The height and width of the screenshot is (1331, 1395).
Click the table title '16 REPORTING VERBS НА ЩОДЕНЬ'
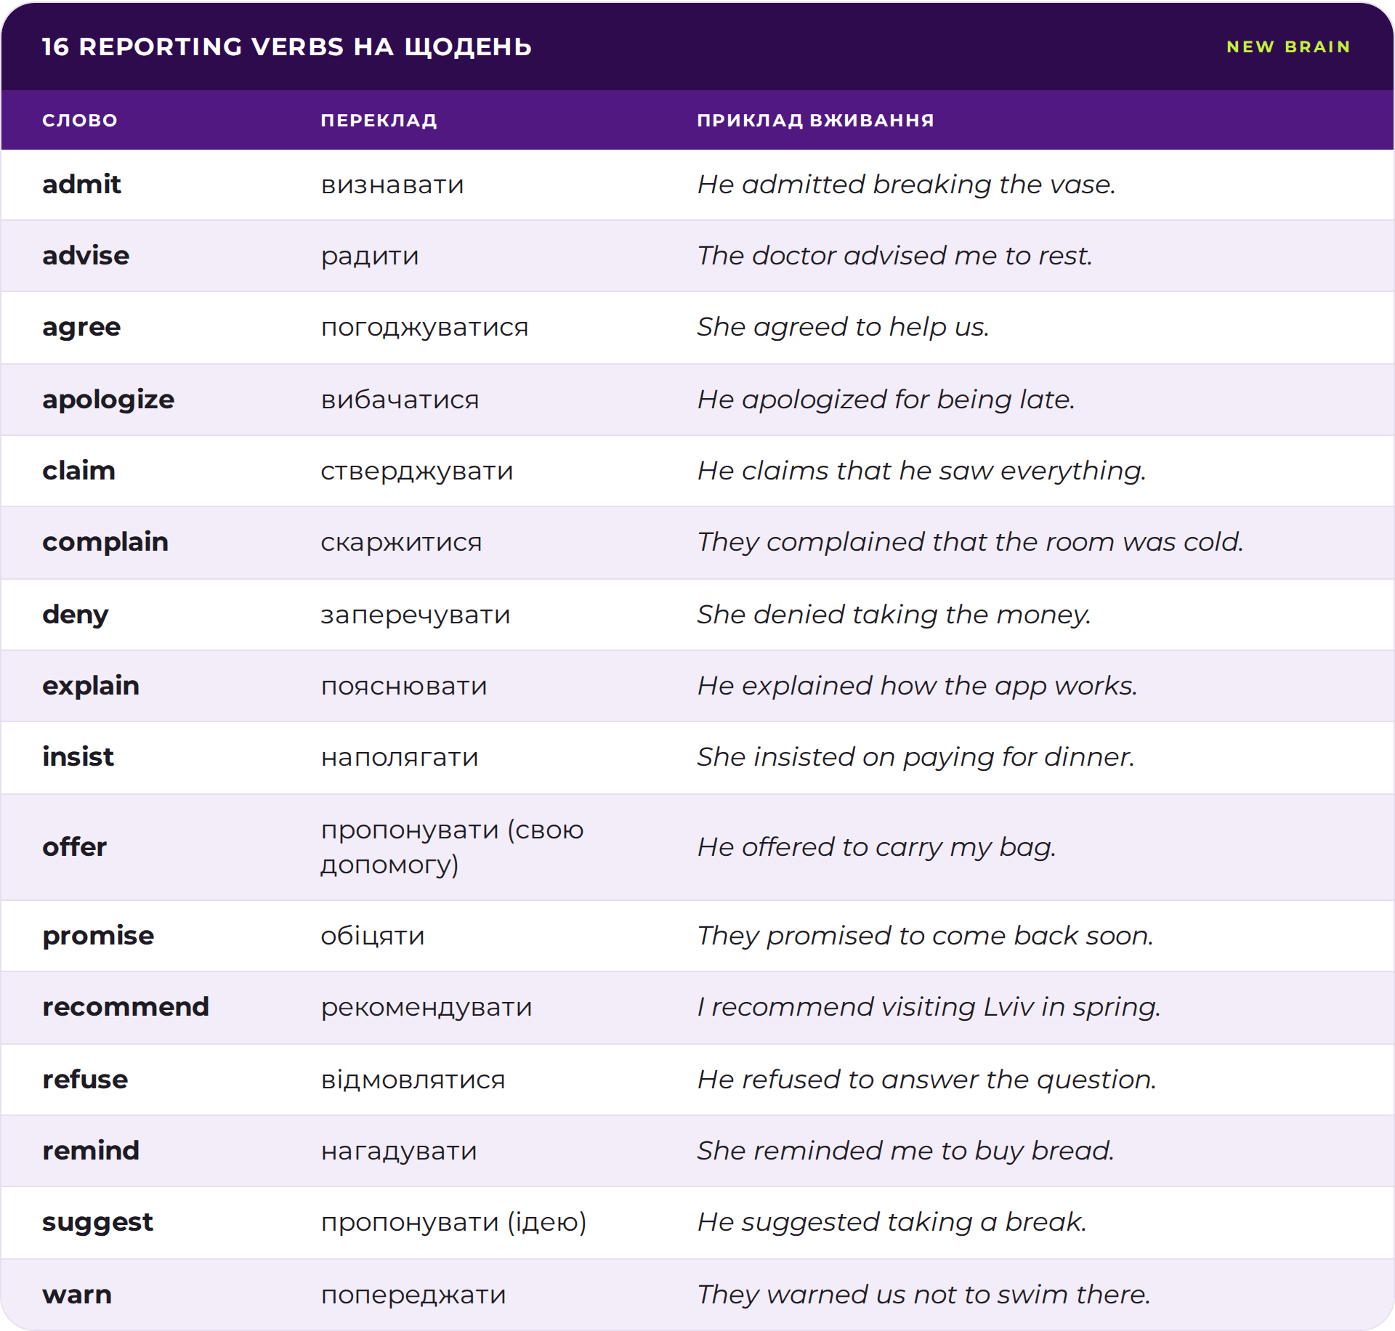pyautogui.click(x=287, y=46)
